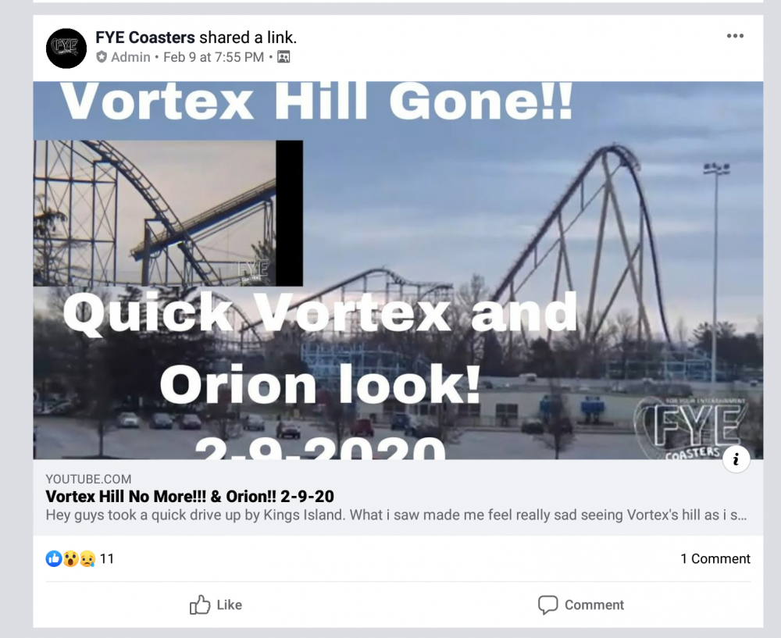The height and width of the screenshot is (638, 781).
Task: Click the blue thumbs-up reaction icon
Action: (54, 559)
